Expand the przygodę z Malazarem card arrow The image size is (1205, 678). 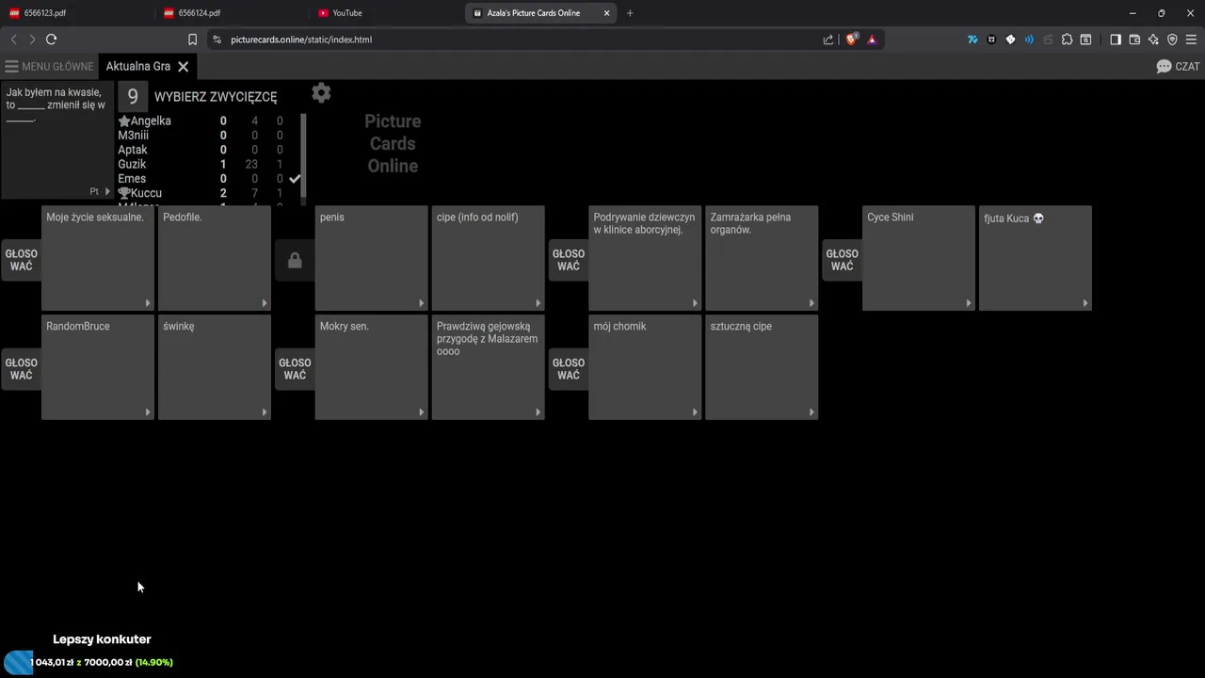[538, 412]
